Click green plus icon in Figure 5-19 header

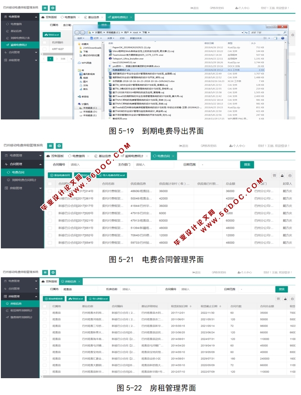53,8
